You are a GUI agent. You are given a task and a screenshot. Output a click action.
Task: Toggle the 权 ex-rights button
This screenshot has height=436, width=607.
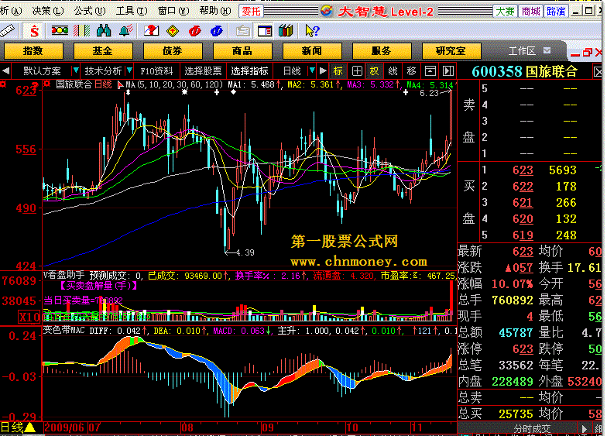(374, 71)
